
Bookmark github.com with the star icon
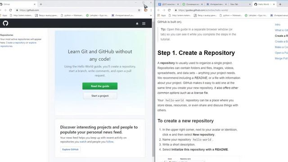coord(139,10)
